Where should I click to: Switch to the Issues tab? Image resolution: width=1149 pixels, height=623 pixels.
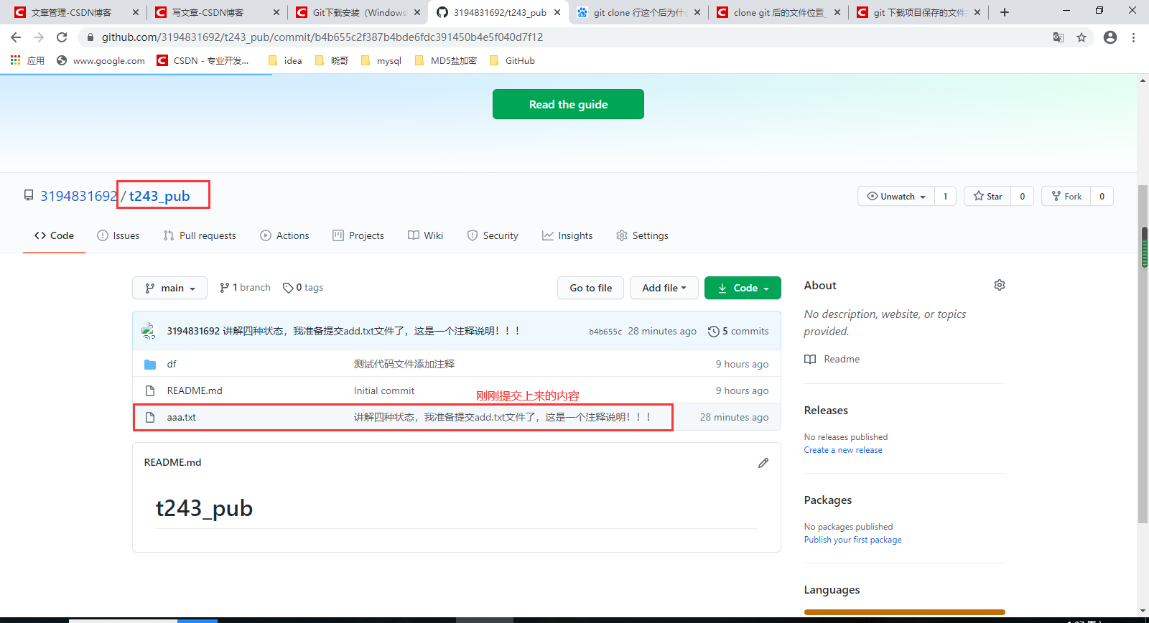118,235
